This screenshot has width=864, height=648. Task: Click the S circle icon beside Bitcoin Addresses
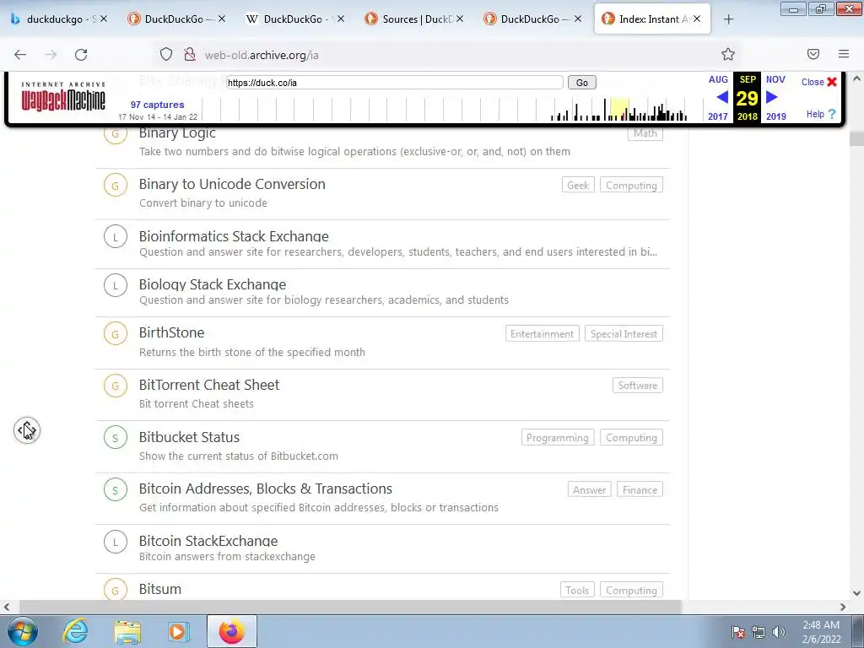tap(115, 490)
